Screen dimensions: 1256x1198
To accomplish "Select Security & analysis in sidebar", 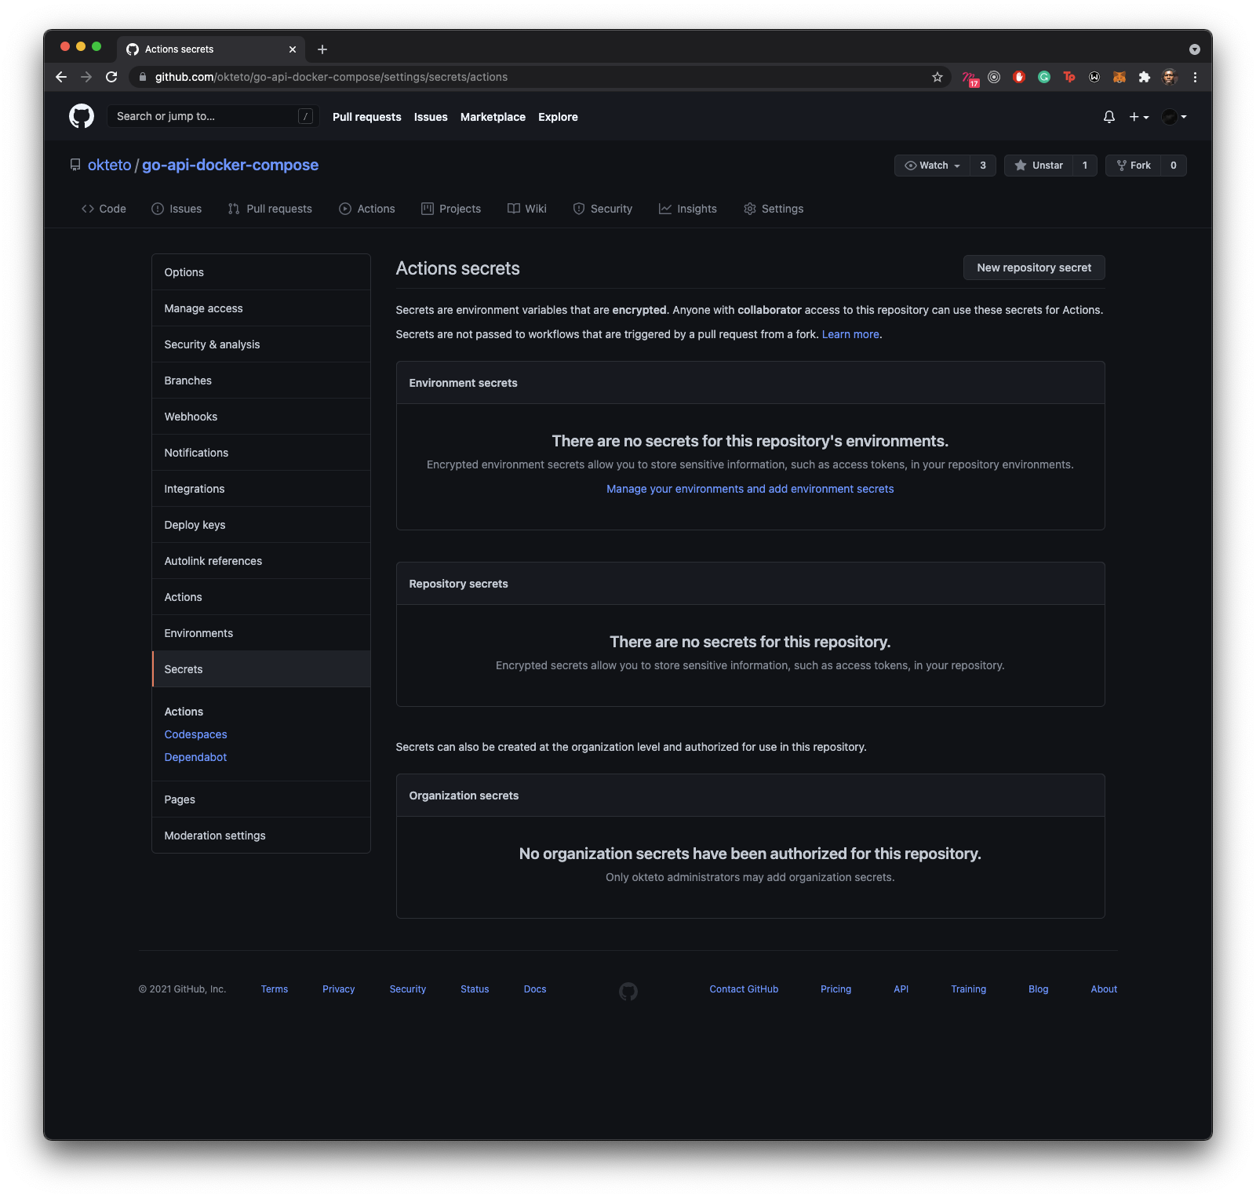I will pos(261,344).
